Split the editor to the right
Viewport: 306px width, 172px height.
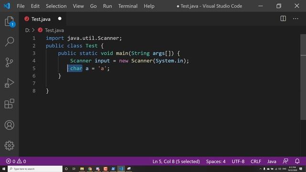tap(283, 19)
